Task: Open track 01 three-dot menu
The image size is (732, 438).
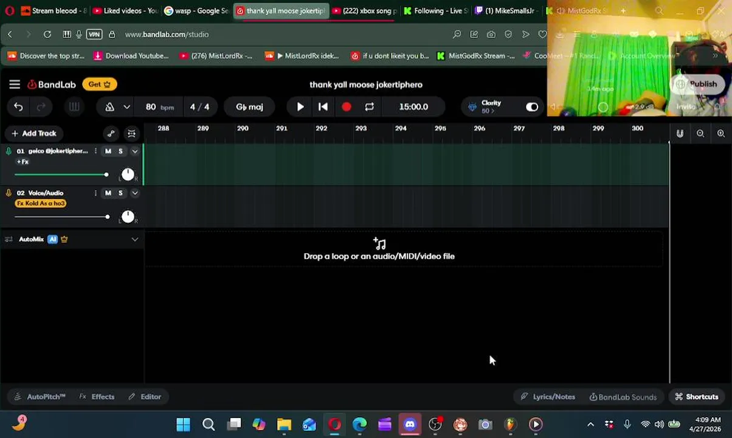Action: coord(95,151)
